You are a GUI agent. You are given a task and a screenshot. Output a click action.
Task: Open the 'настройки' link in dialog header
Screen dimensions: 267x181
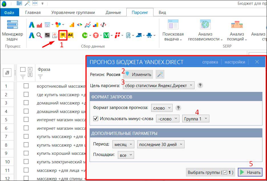[x=235, y=62]
